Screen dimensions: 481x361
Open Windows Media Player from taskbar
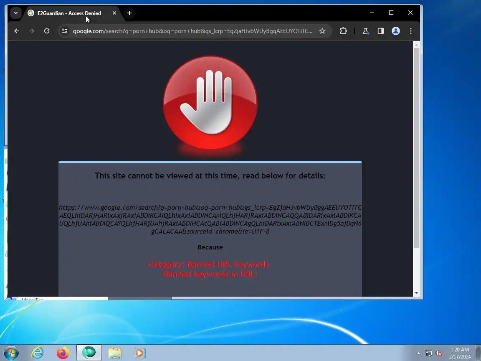(140, 353)
